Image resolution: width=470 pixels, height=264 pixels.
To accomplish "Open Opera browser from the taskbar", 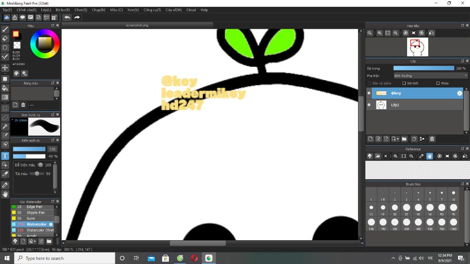I will [194, 258].
